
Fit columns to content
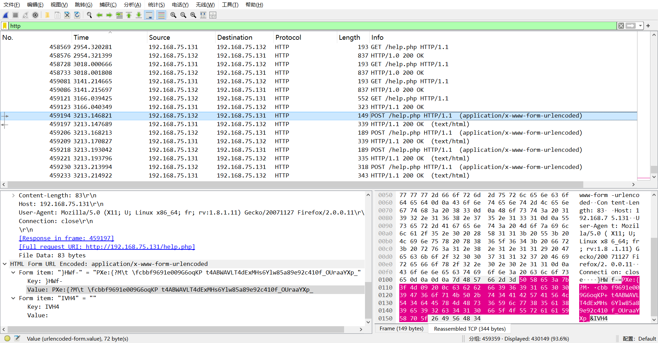(203, 15)
